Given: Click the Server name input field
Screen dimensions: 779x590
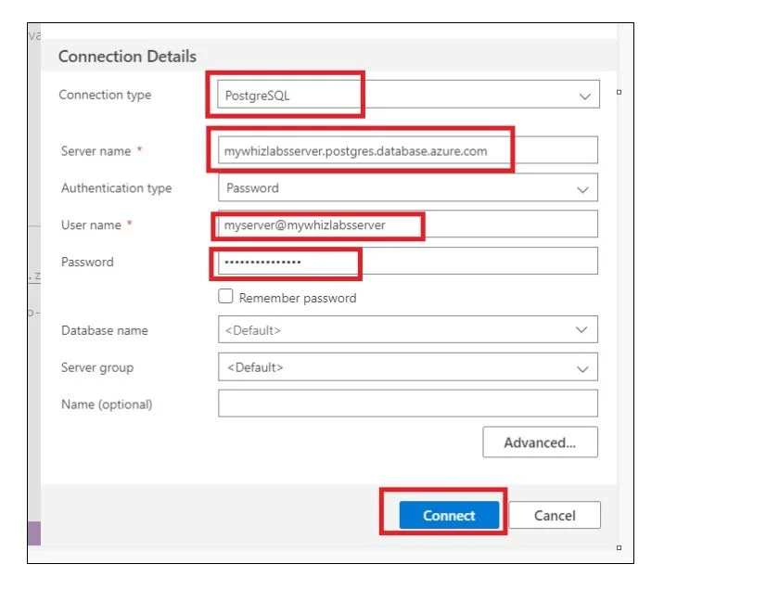Looking at the screenshot, I should coord(407,150).
